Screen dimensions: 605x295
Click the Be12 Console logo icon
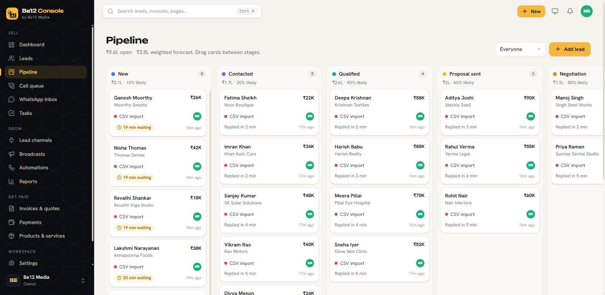click(12, 13)
